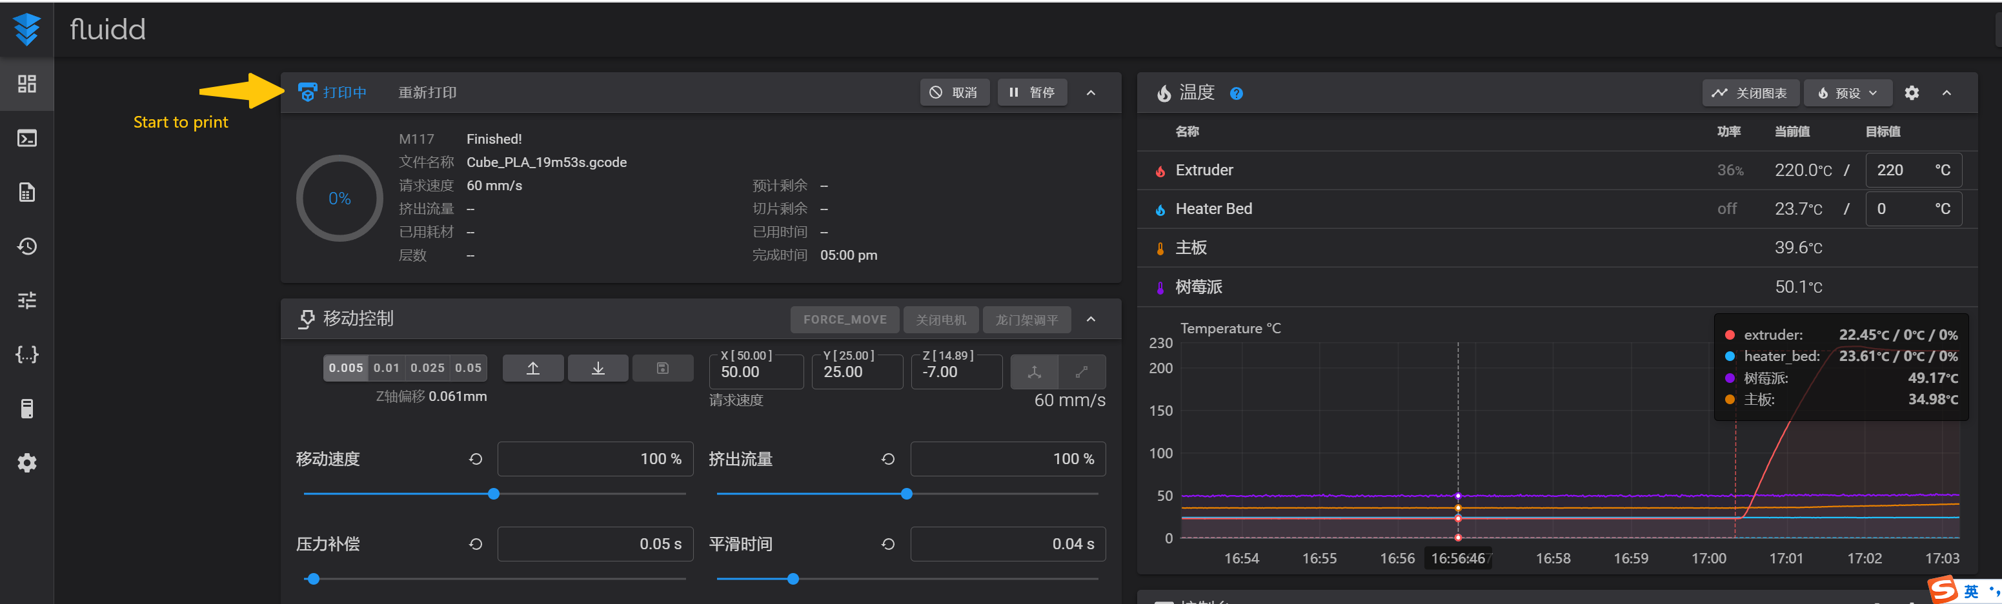Open print history from the sidebar
The height and width of the screenshot is (604, 2002).
[27, 246]
